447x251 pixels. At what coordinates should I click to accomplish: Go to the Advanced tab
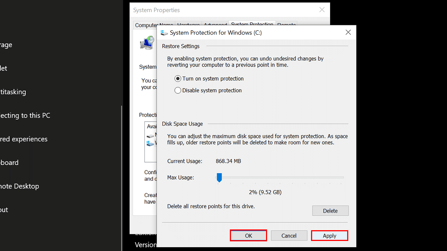click(x=215, y=25)
